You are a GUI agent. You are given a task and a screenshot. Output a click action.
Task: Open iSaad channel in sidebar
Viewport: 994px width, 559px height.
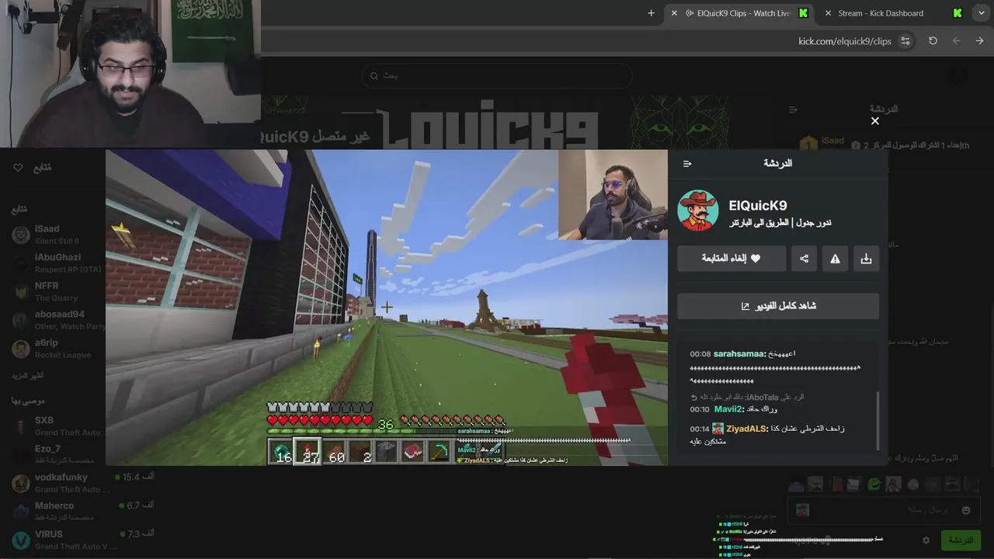53,234
